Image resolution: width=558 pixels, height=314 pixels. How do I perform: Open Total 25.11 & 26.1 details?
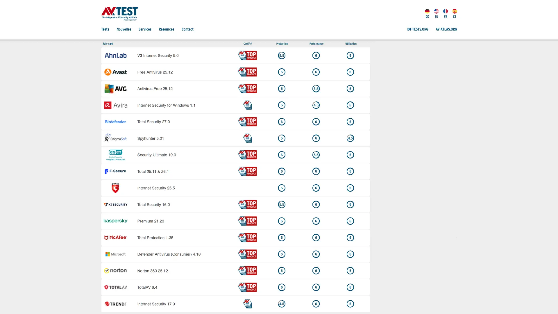[x=153, y=172]
